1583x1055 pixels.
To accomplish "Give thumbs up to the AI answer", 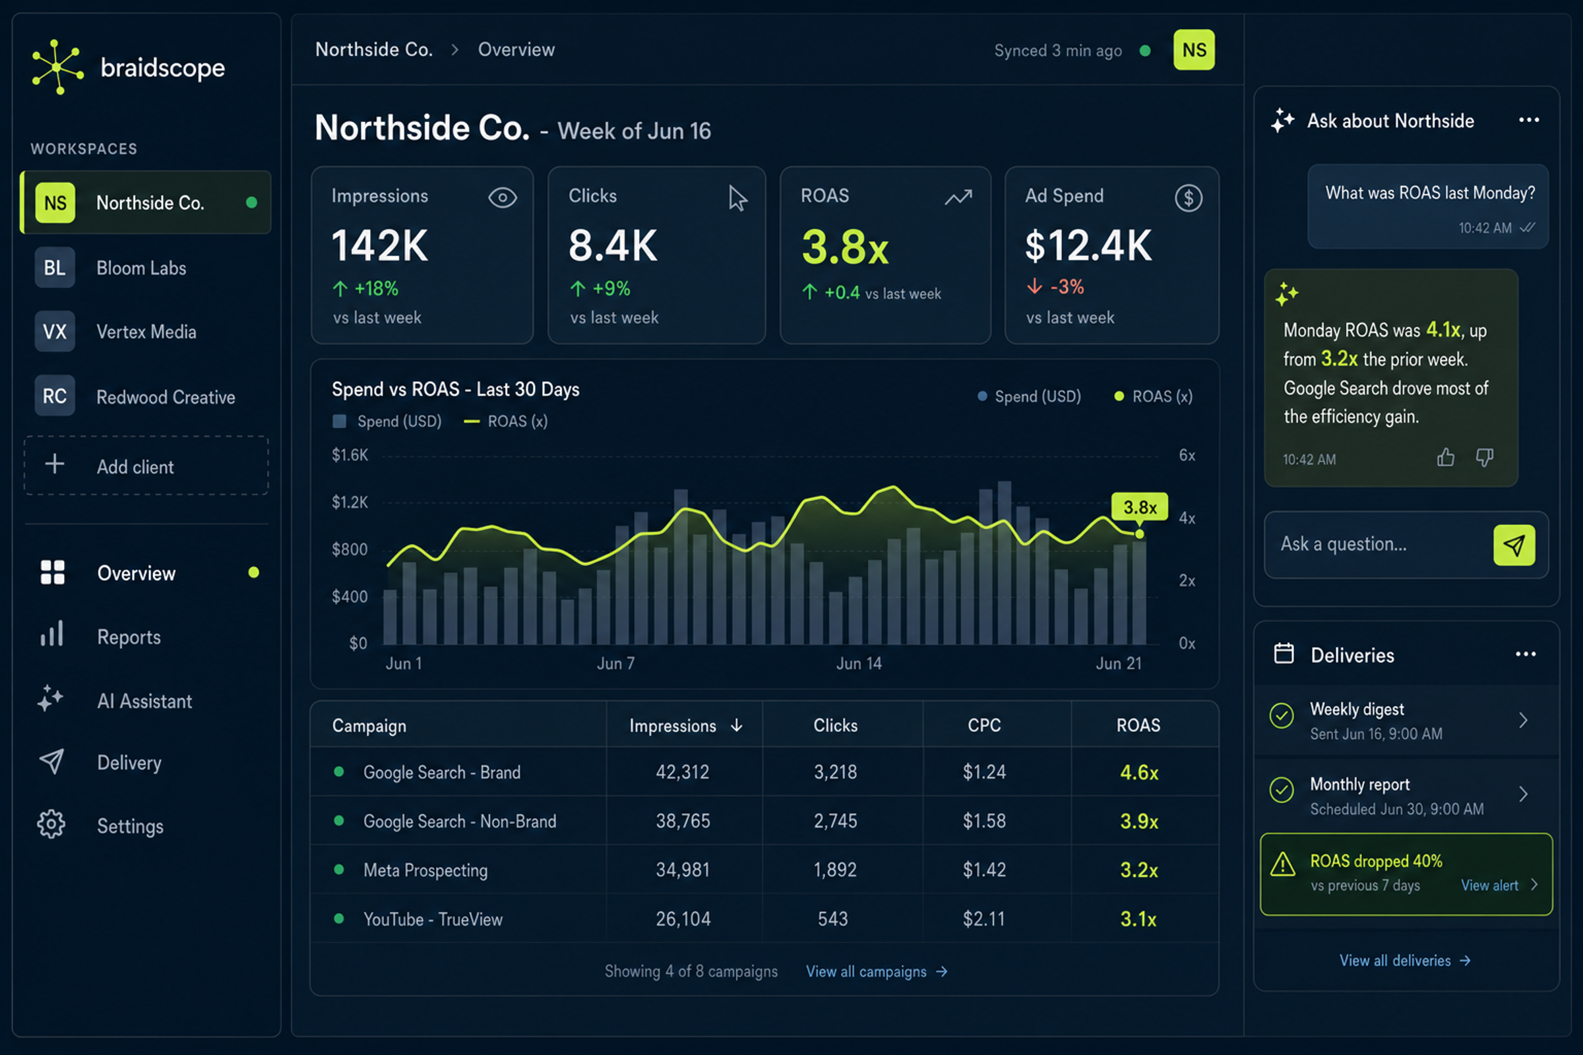I will [x=1446, y=458].
